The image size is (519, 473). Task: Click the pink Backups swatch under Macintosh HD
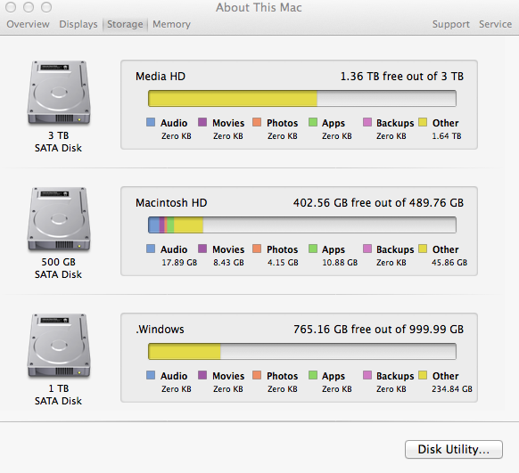[367, 249]
